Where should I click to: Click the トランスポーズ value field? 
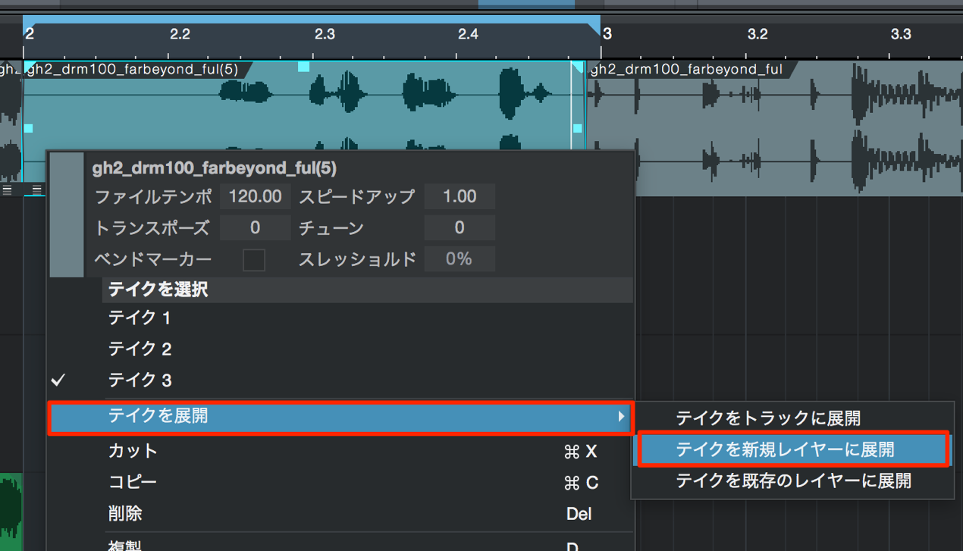coord(256,227)
